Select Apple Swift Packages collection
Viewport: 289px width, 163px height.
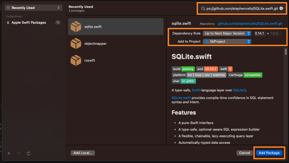[x=34, y=22]
